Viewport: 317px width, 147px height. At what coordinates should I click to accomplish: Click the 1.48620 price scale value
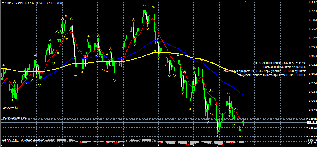(312, 56)
